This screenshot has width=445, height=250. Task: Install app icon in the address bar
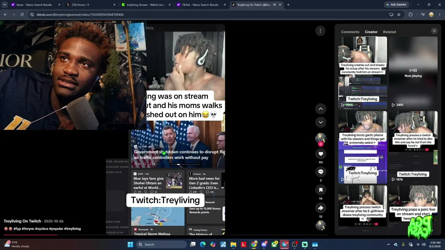tap(391, 15)
